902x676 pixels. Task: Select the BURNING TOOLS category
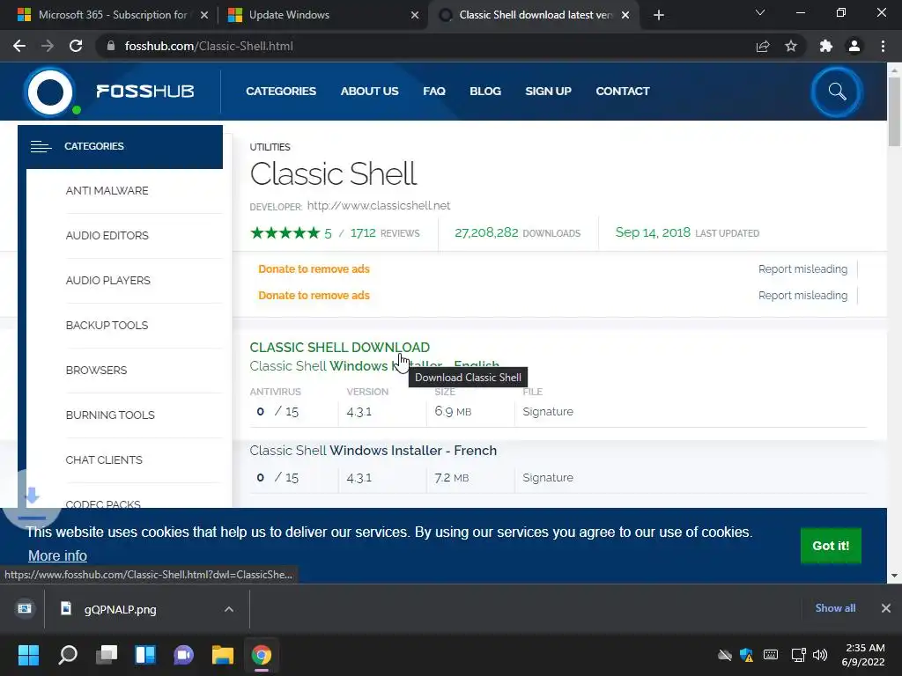110,415
